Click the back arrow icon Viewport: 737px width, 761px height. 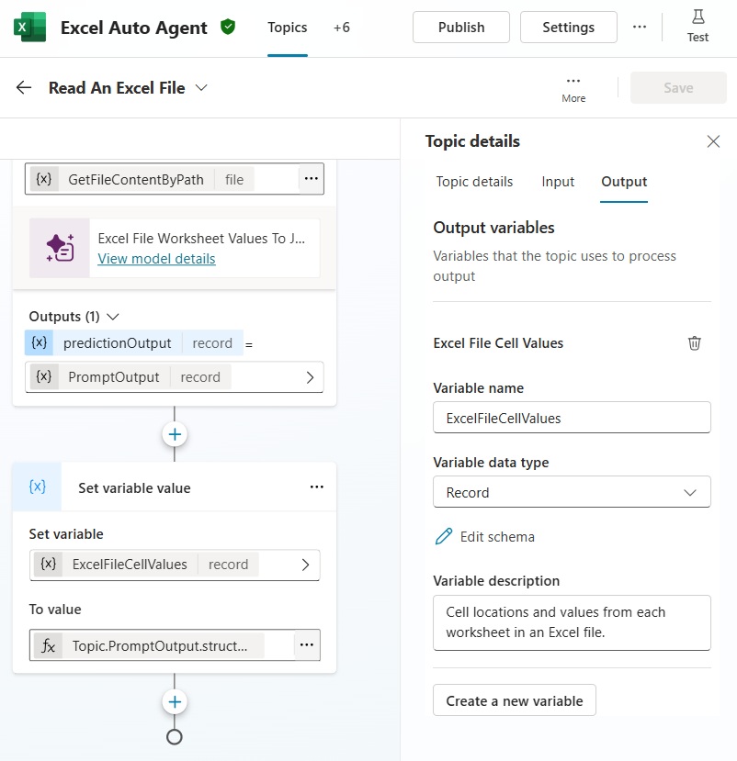click(24, 88)
